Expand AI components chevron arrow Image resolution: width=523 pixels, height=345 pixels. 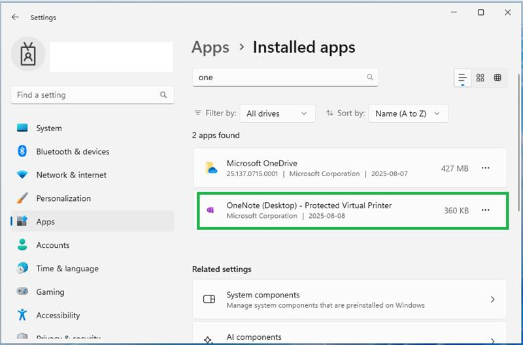click(493, 340)
